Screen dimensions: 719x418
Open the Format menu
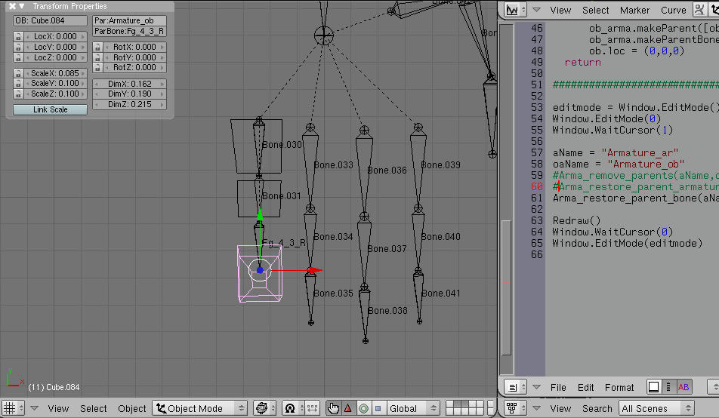coord(619,388)
